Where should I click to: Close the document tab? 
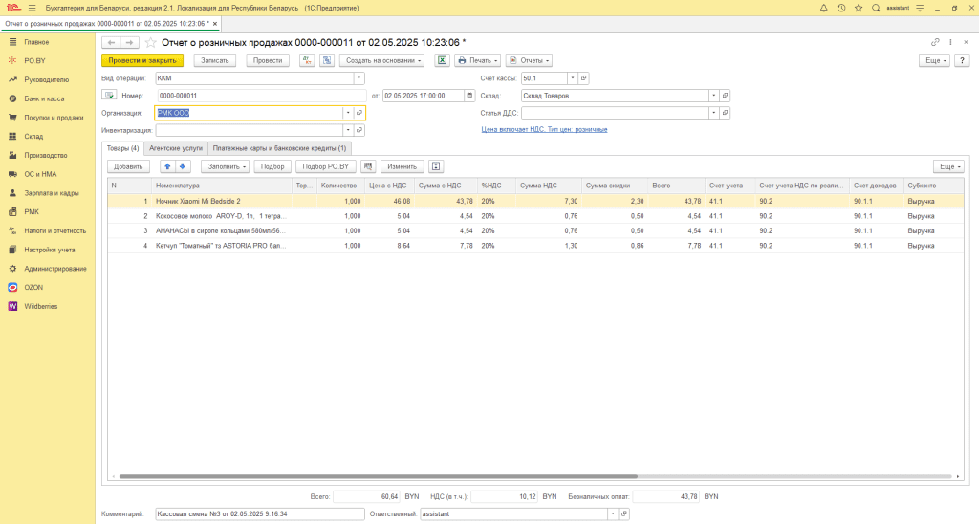[x=215, y=24]
